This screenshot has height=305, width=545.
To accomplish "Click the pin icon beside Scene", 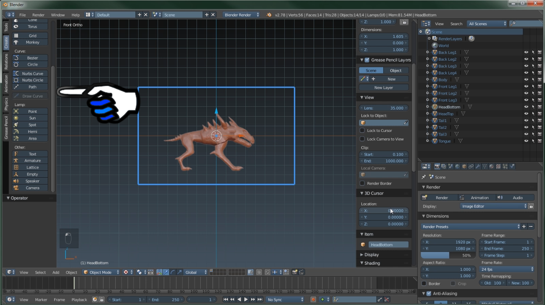I will (x=424, y=177).
